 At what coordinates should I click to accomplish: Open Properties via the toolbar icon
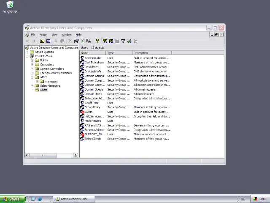76,41
